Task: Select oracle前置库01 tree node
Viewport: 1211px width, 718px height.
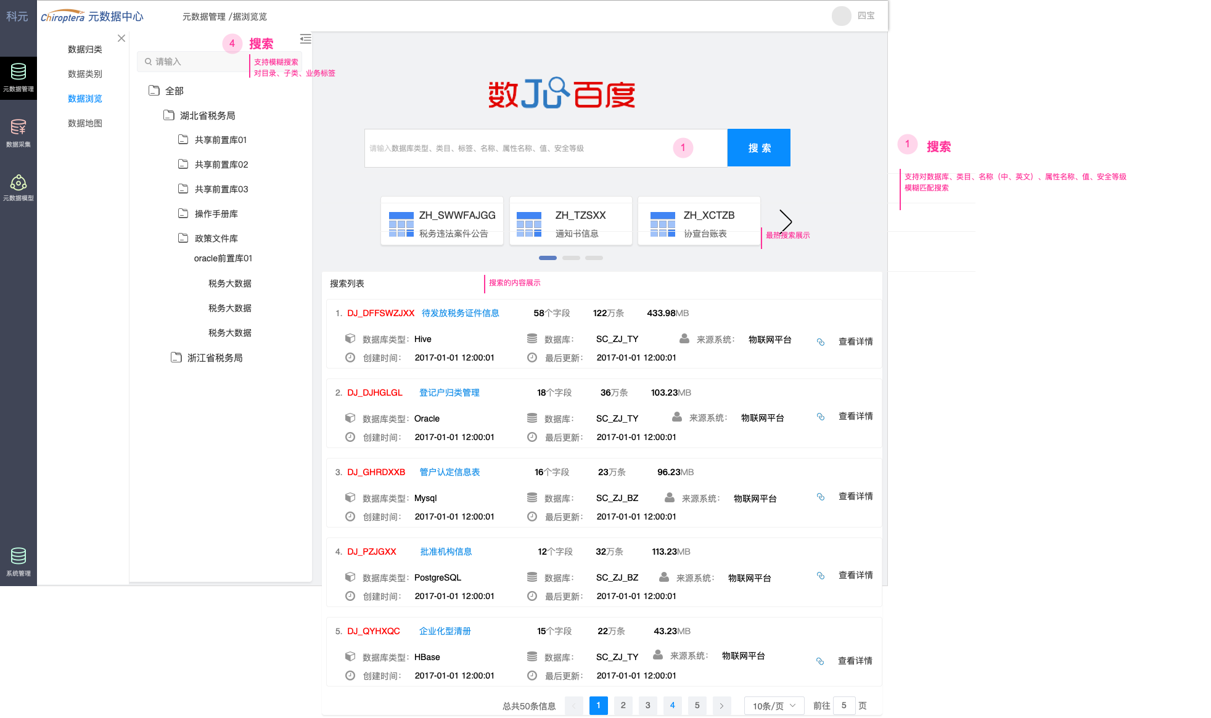Action: coord(223,258)
